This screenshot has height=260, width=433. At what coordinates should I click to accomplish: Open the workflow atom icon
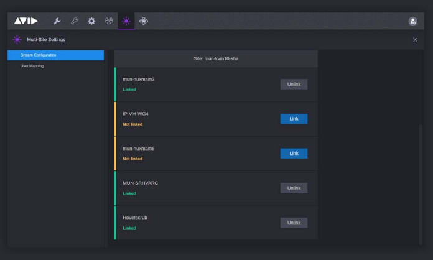pyautogui.click(x=144, y=21)
